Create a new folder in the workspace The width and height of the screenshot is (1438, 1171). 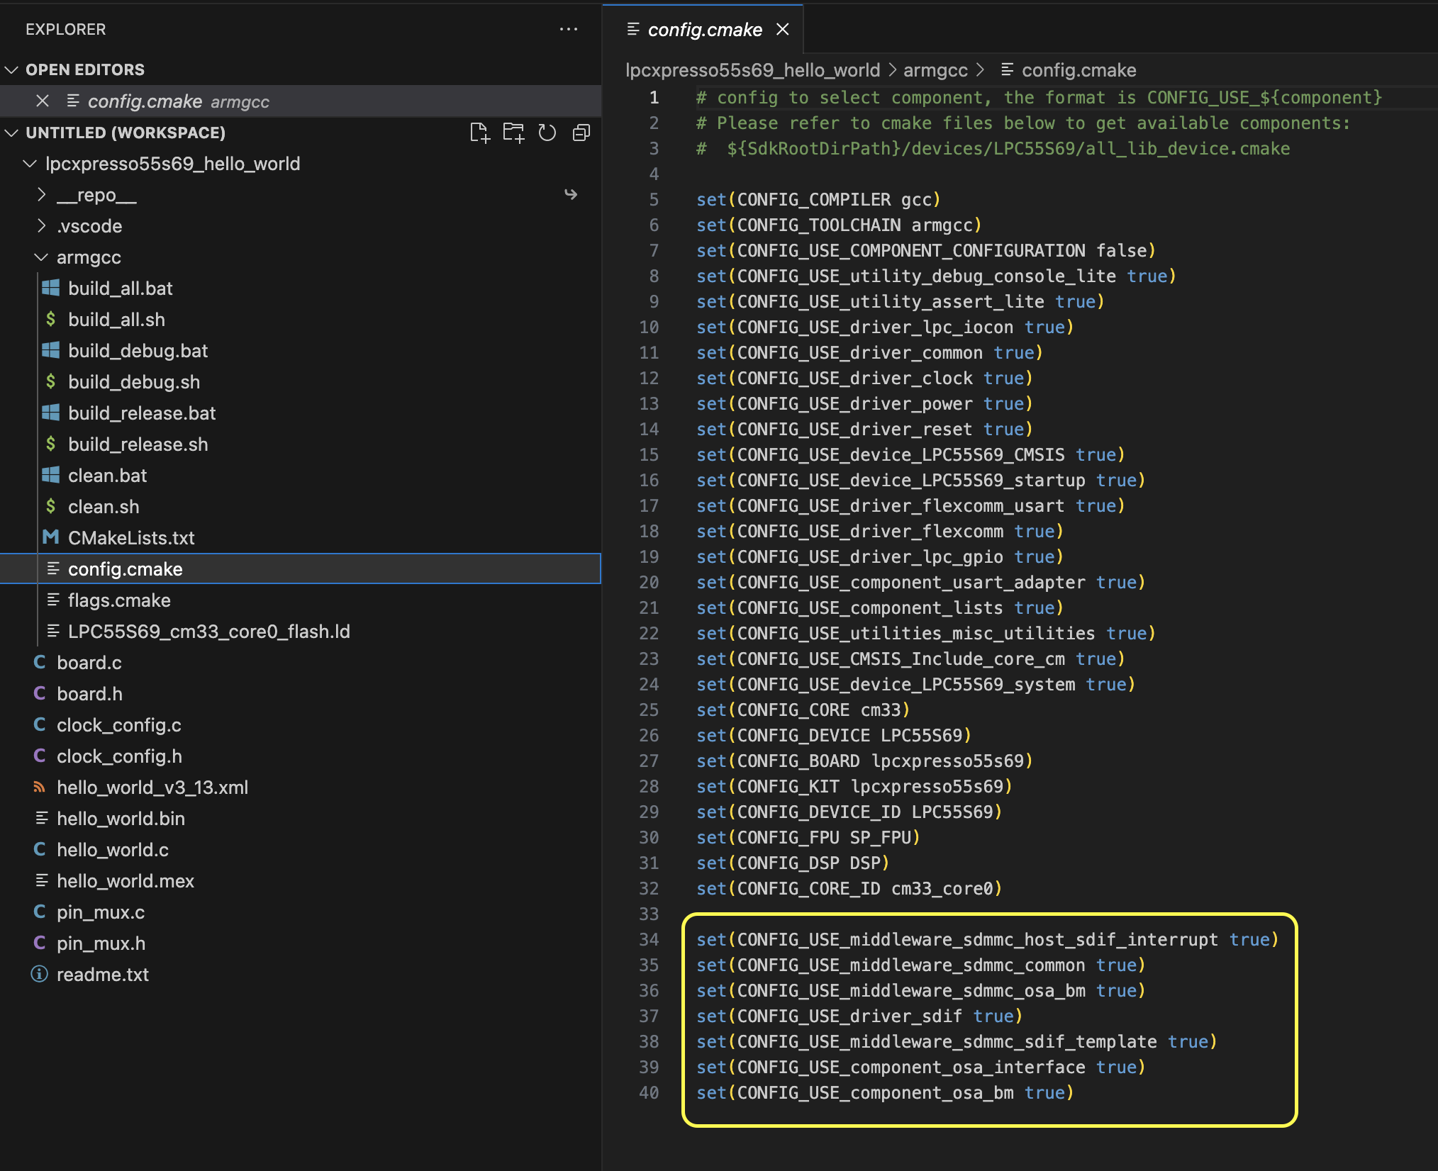(x=514, y=133)
